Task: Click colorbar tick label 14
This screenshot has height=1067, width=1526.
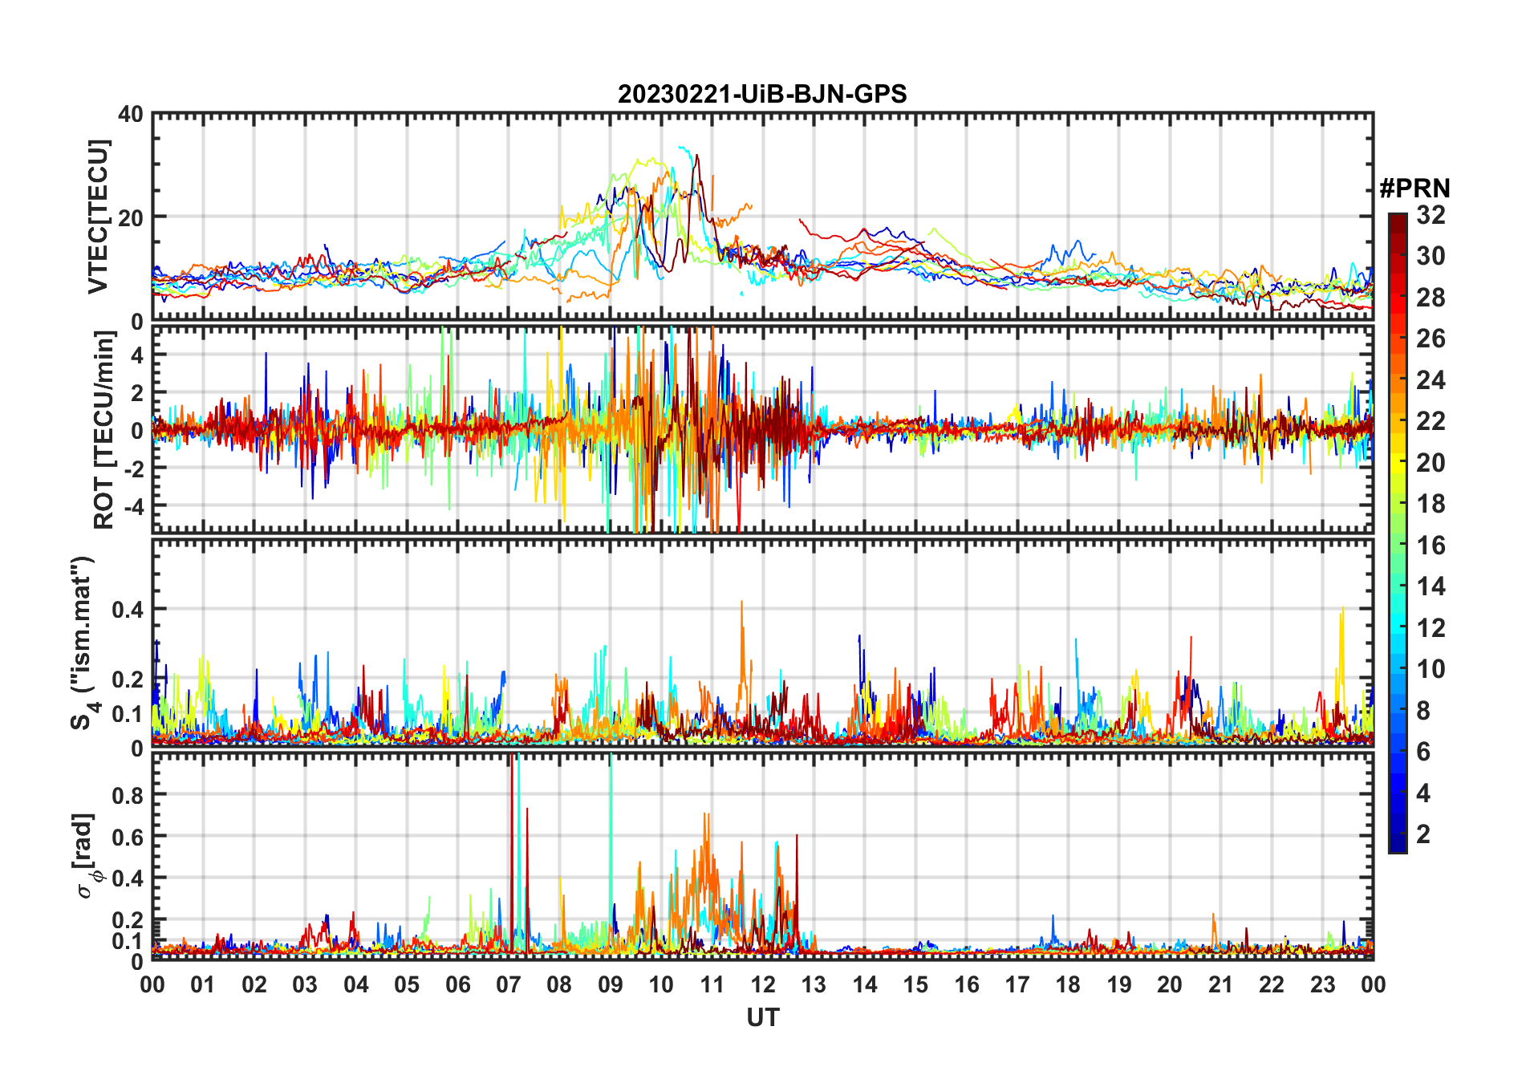Action: 1431,586
